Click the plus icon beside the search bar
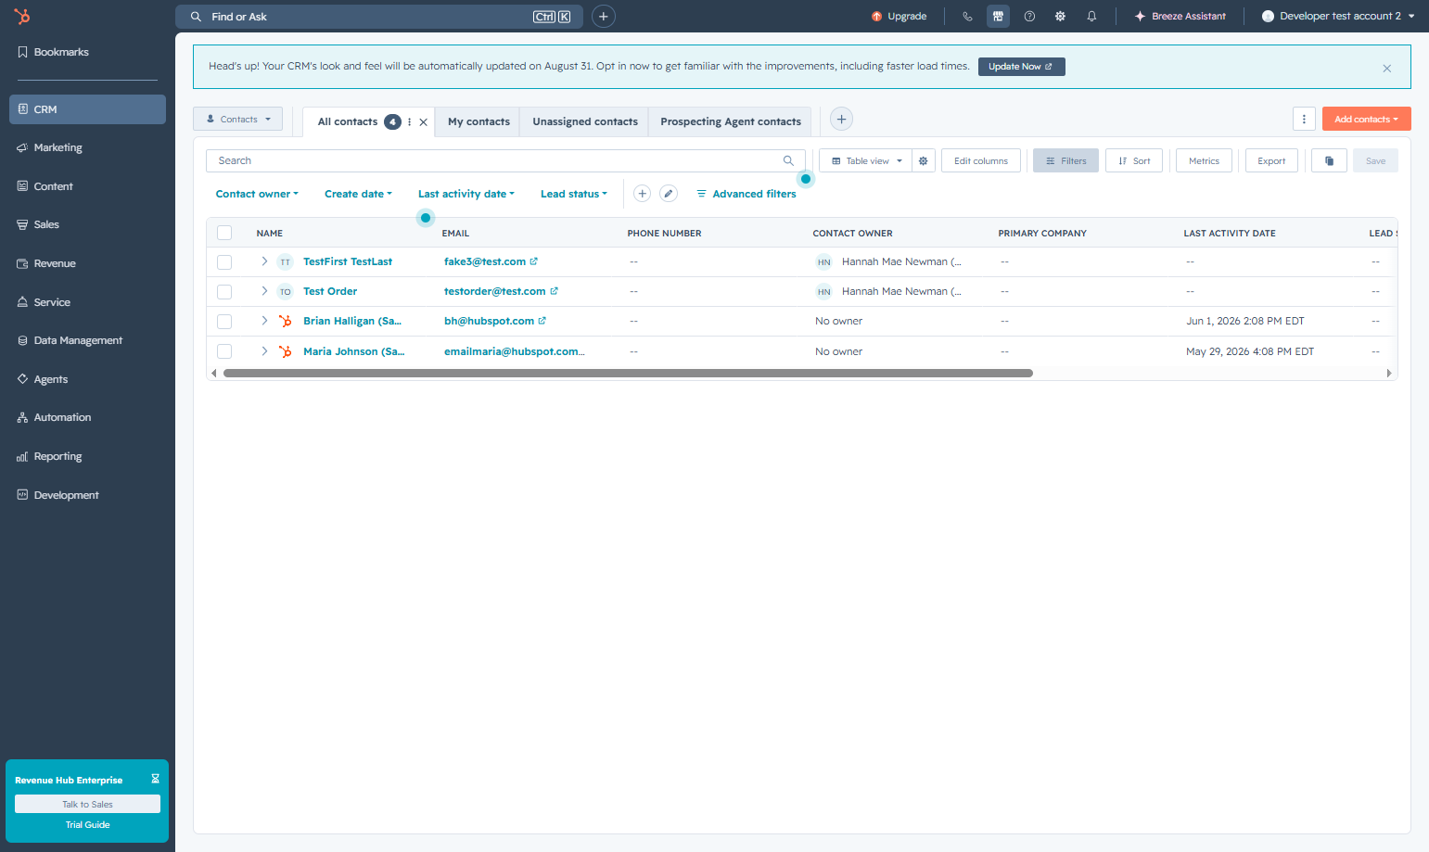This screenshot has width=1429, height=852. pyautogui.click(x=603, y=17)
